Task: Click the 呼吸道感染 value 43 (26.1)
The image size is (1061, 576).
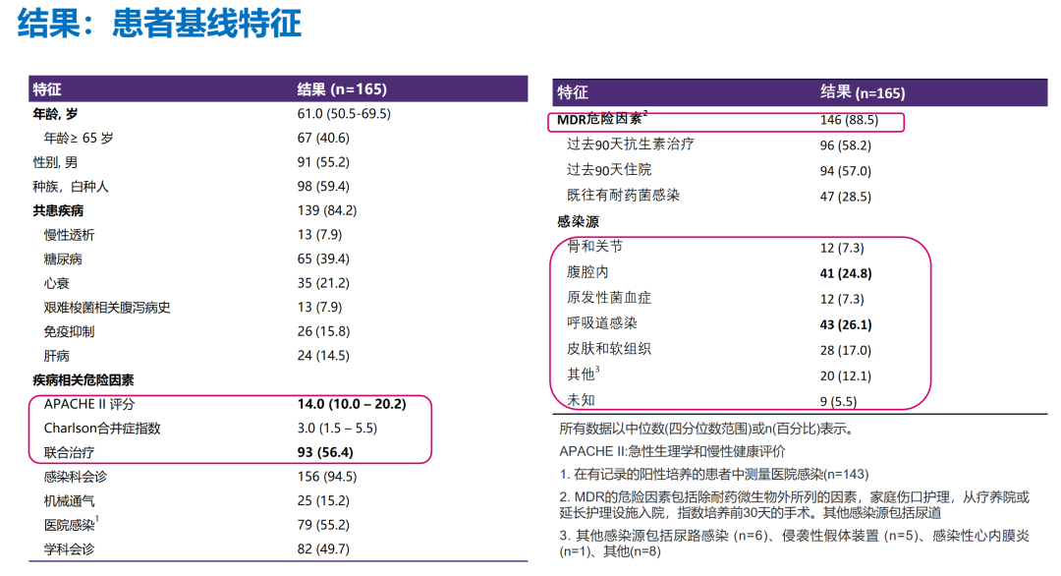Action: [846, 324]
